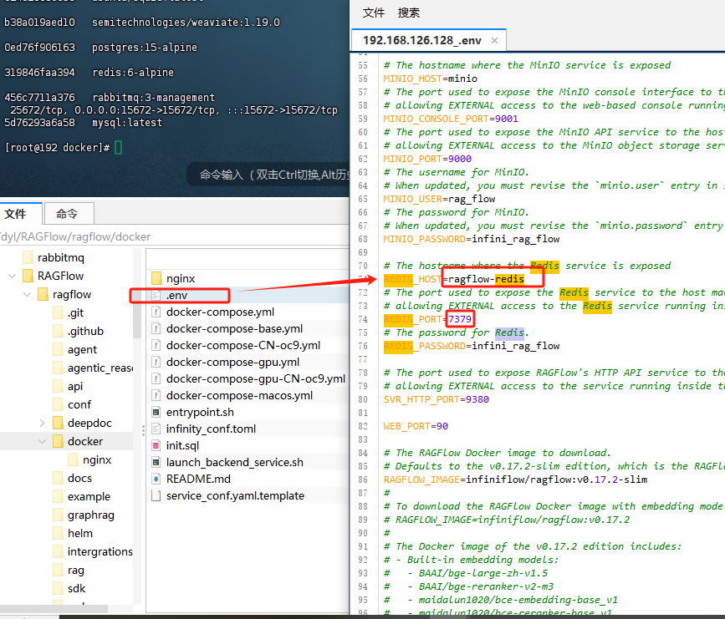This screenshot has width=725, height=619.
Task: Open README.md file icon
Action: click(156, 479)
